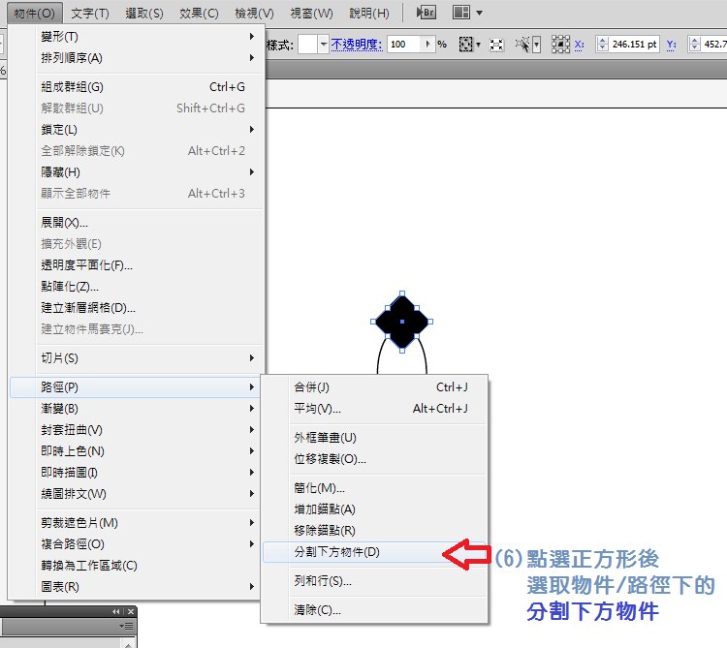Click the inward-arrows icon in the control bar

click(x=496, y=45)
